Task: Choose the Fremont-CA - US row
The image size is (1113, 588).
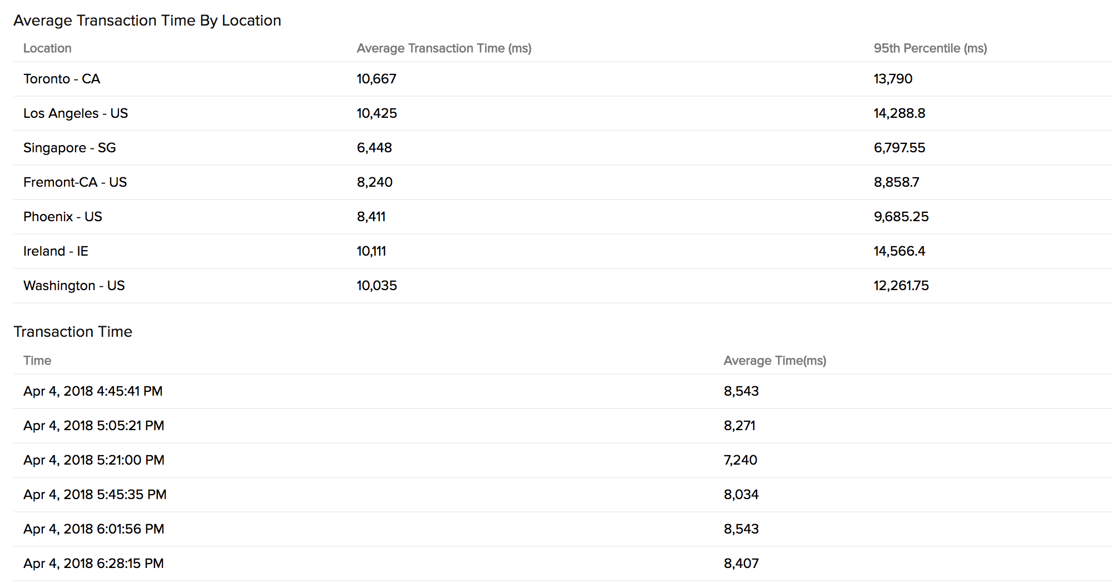Action: [75, 182]
